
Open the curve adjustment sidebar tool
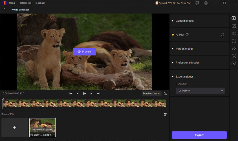click(234, 26)
